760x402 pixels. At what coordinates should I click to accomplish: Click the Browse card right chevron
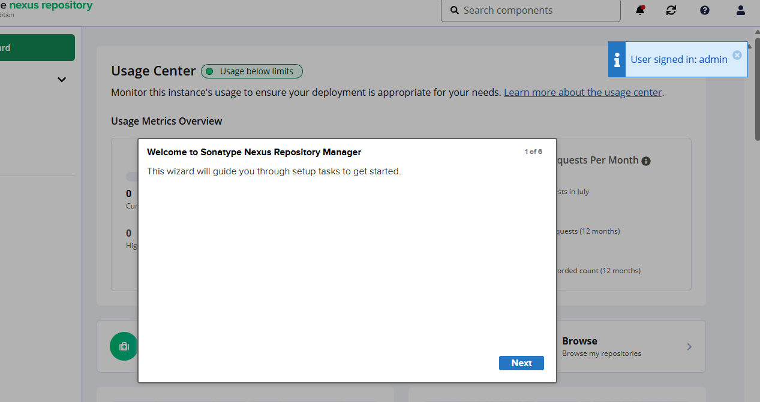click(x=689, y=347)
